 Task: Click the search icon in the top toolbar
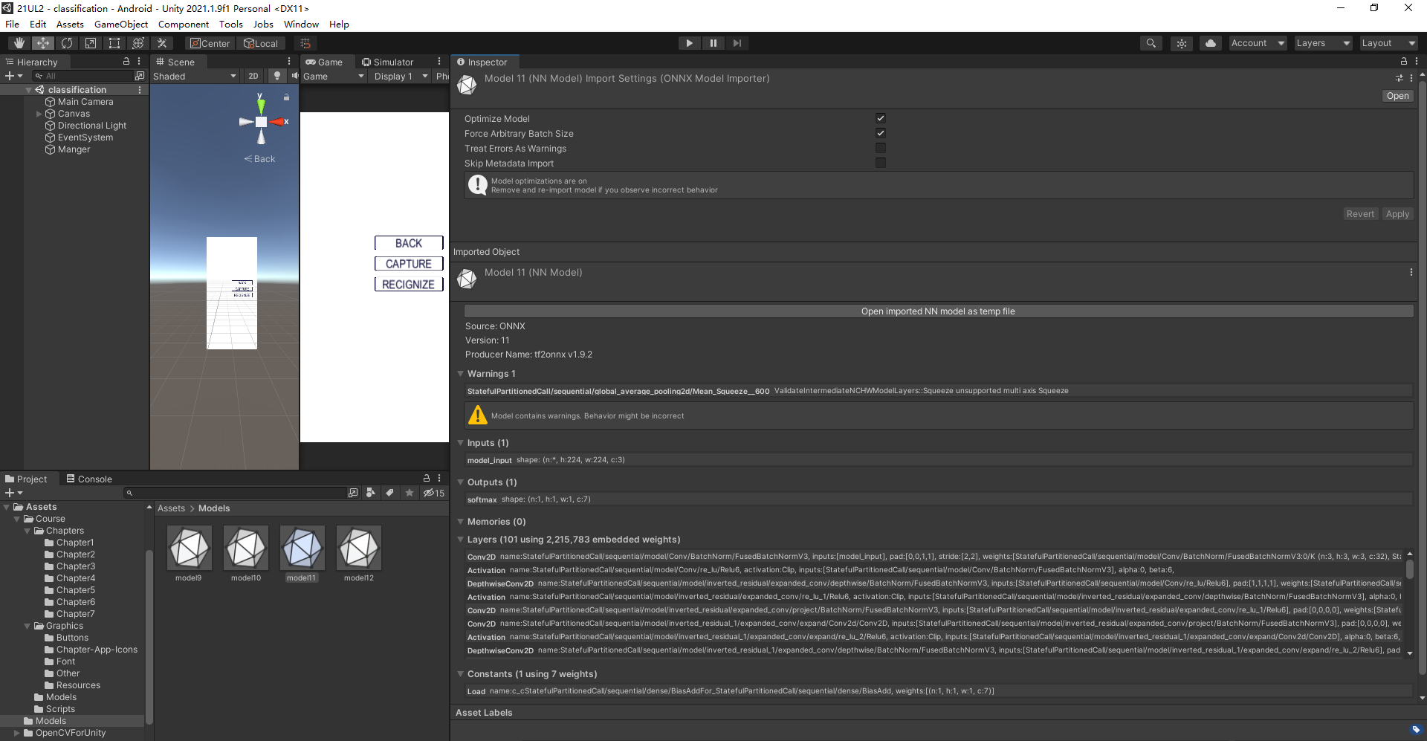coord(1151,42)
